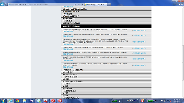Open the blank new tab button

[x=109, y=5]
